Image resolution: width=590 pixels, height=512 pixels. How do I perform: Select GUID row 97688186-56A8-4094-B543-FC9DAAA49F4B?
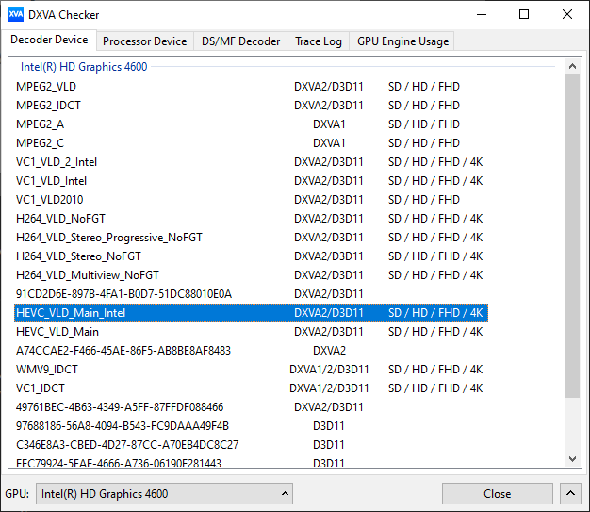[251, 426]
